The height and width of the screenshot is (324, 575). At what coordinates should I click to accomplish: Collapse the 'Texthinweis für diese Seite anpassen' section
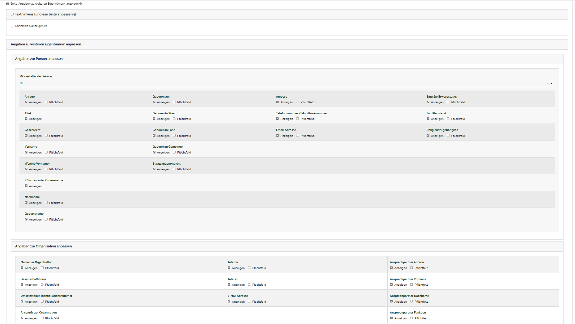coord(12,14)
